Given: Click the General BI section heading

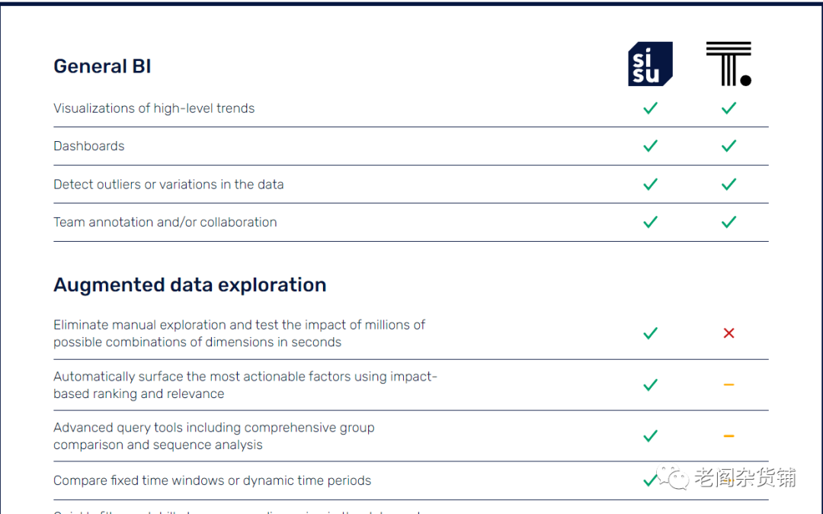Looking at the screenshot, I should click(x=102, y=66).
